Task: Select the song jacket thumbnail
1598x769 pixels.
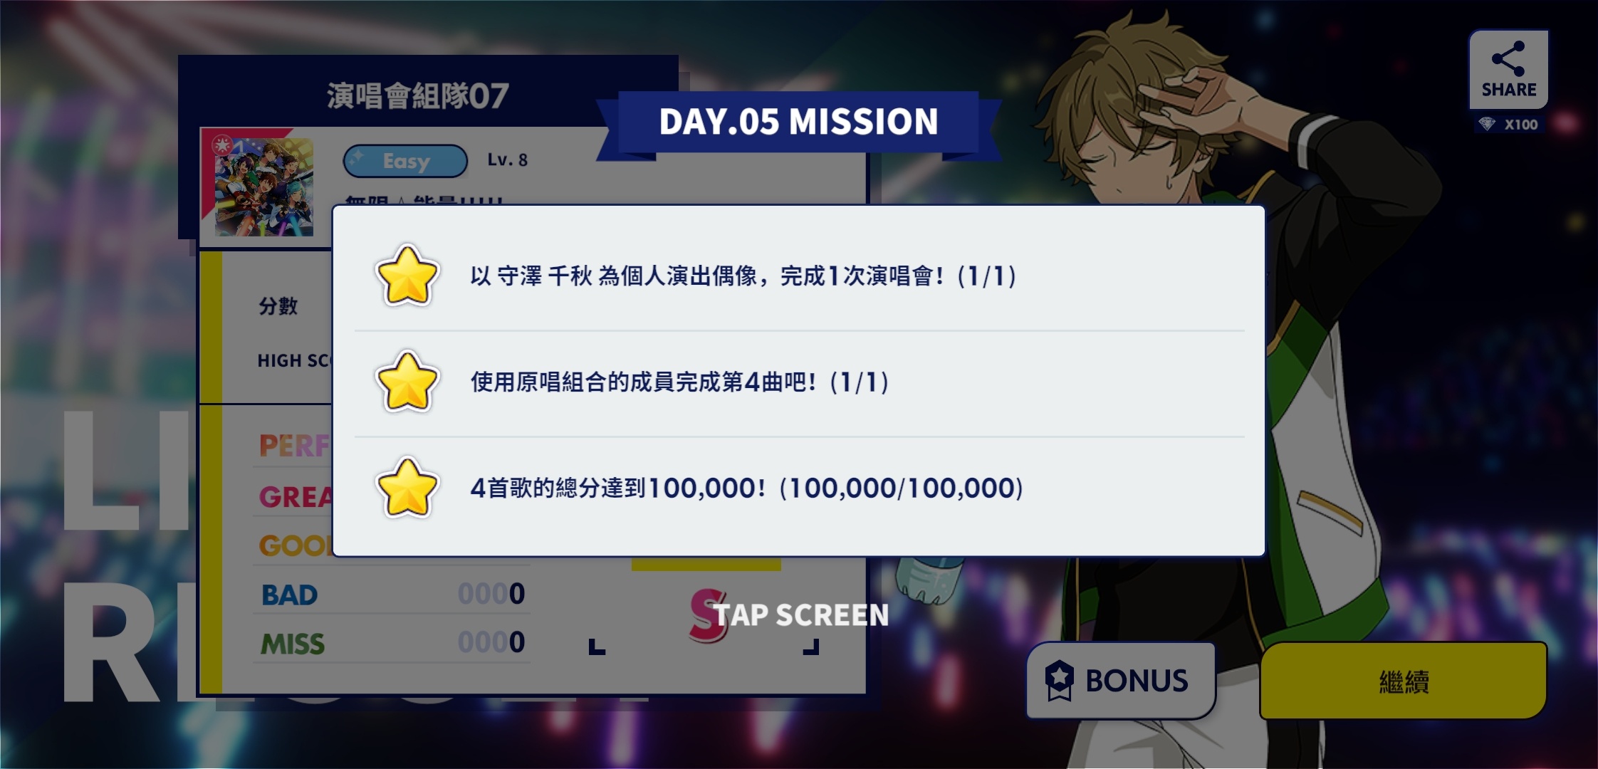Action: point(264,187)
